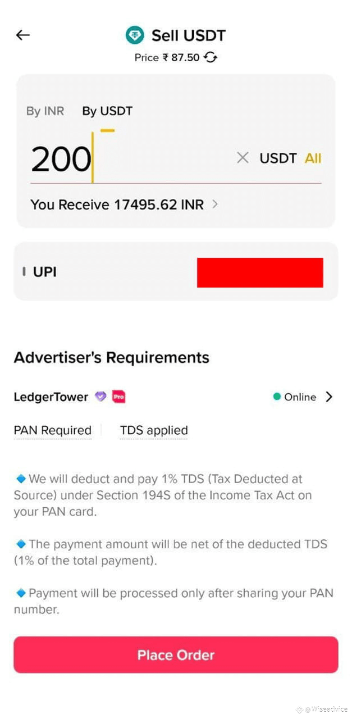Tap the PAN Required tag
Image resolution: width=352 pixels, height=719 pixels.
tap(52, 430)
